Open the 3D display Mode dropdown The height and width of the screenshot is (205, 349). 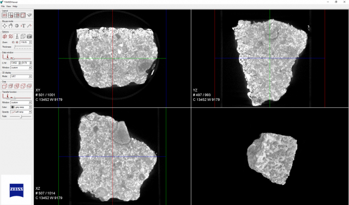(21, 76)
